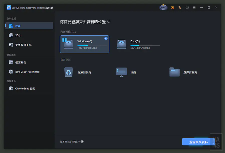This screenshot has width=225, height=153.
Task: Click the 查詢丟失資料 scan button
Action: [x=198, y=142]
